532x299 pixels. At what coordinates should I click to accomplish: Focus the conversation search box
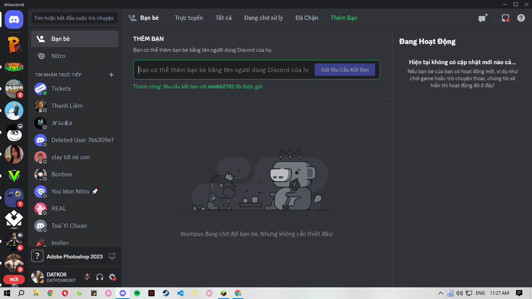click(x=74, y=18)
